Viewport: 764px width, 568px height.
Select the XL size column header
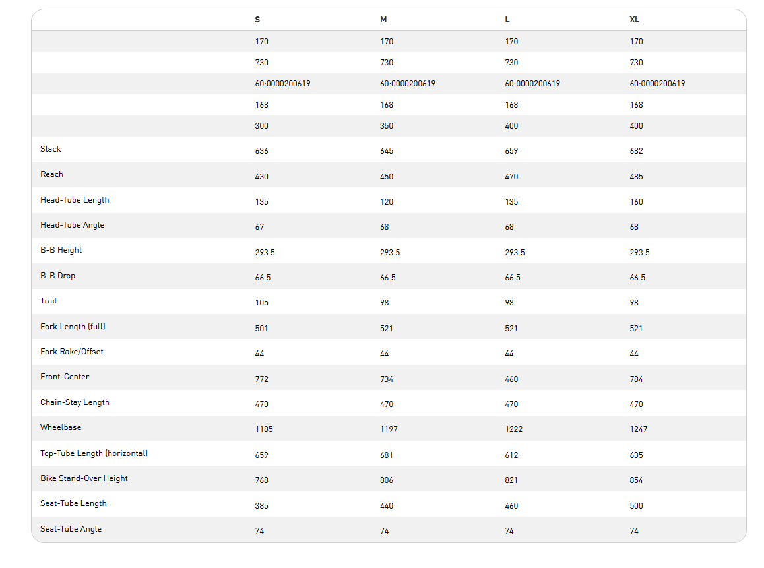coord(635,20)
